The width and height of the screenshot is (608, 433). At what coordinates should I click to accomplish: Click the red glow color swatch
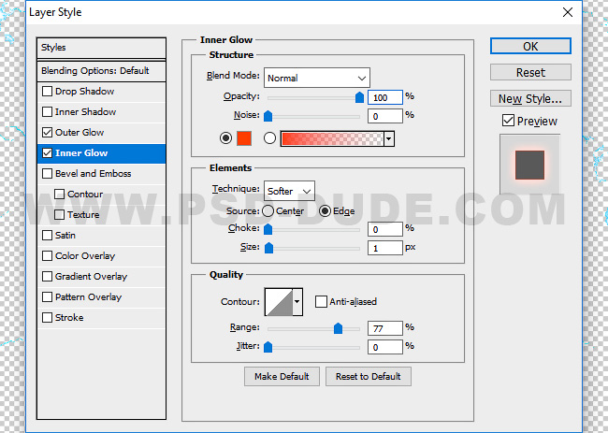(x=244, y=138)
